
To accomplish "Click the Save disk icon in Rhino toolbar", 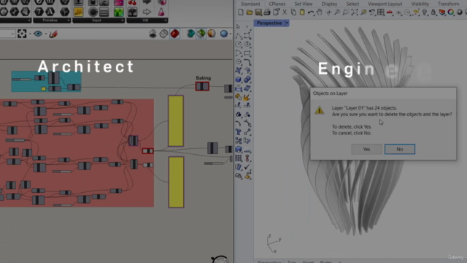I will click(x=258, y=12).
